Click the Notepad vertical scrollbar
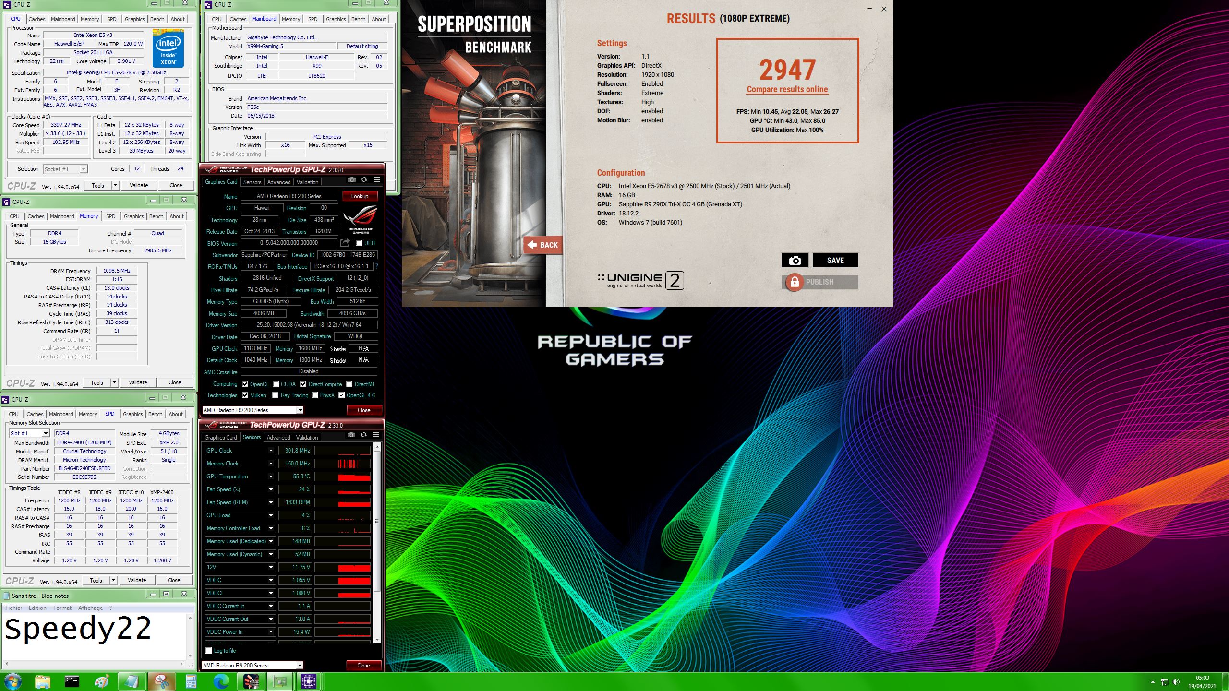 coord(190,637)
